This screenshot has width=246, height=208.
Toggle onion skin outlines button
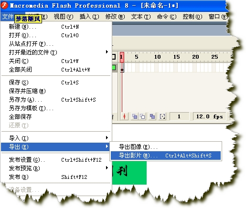tap(142, 116)
